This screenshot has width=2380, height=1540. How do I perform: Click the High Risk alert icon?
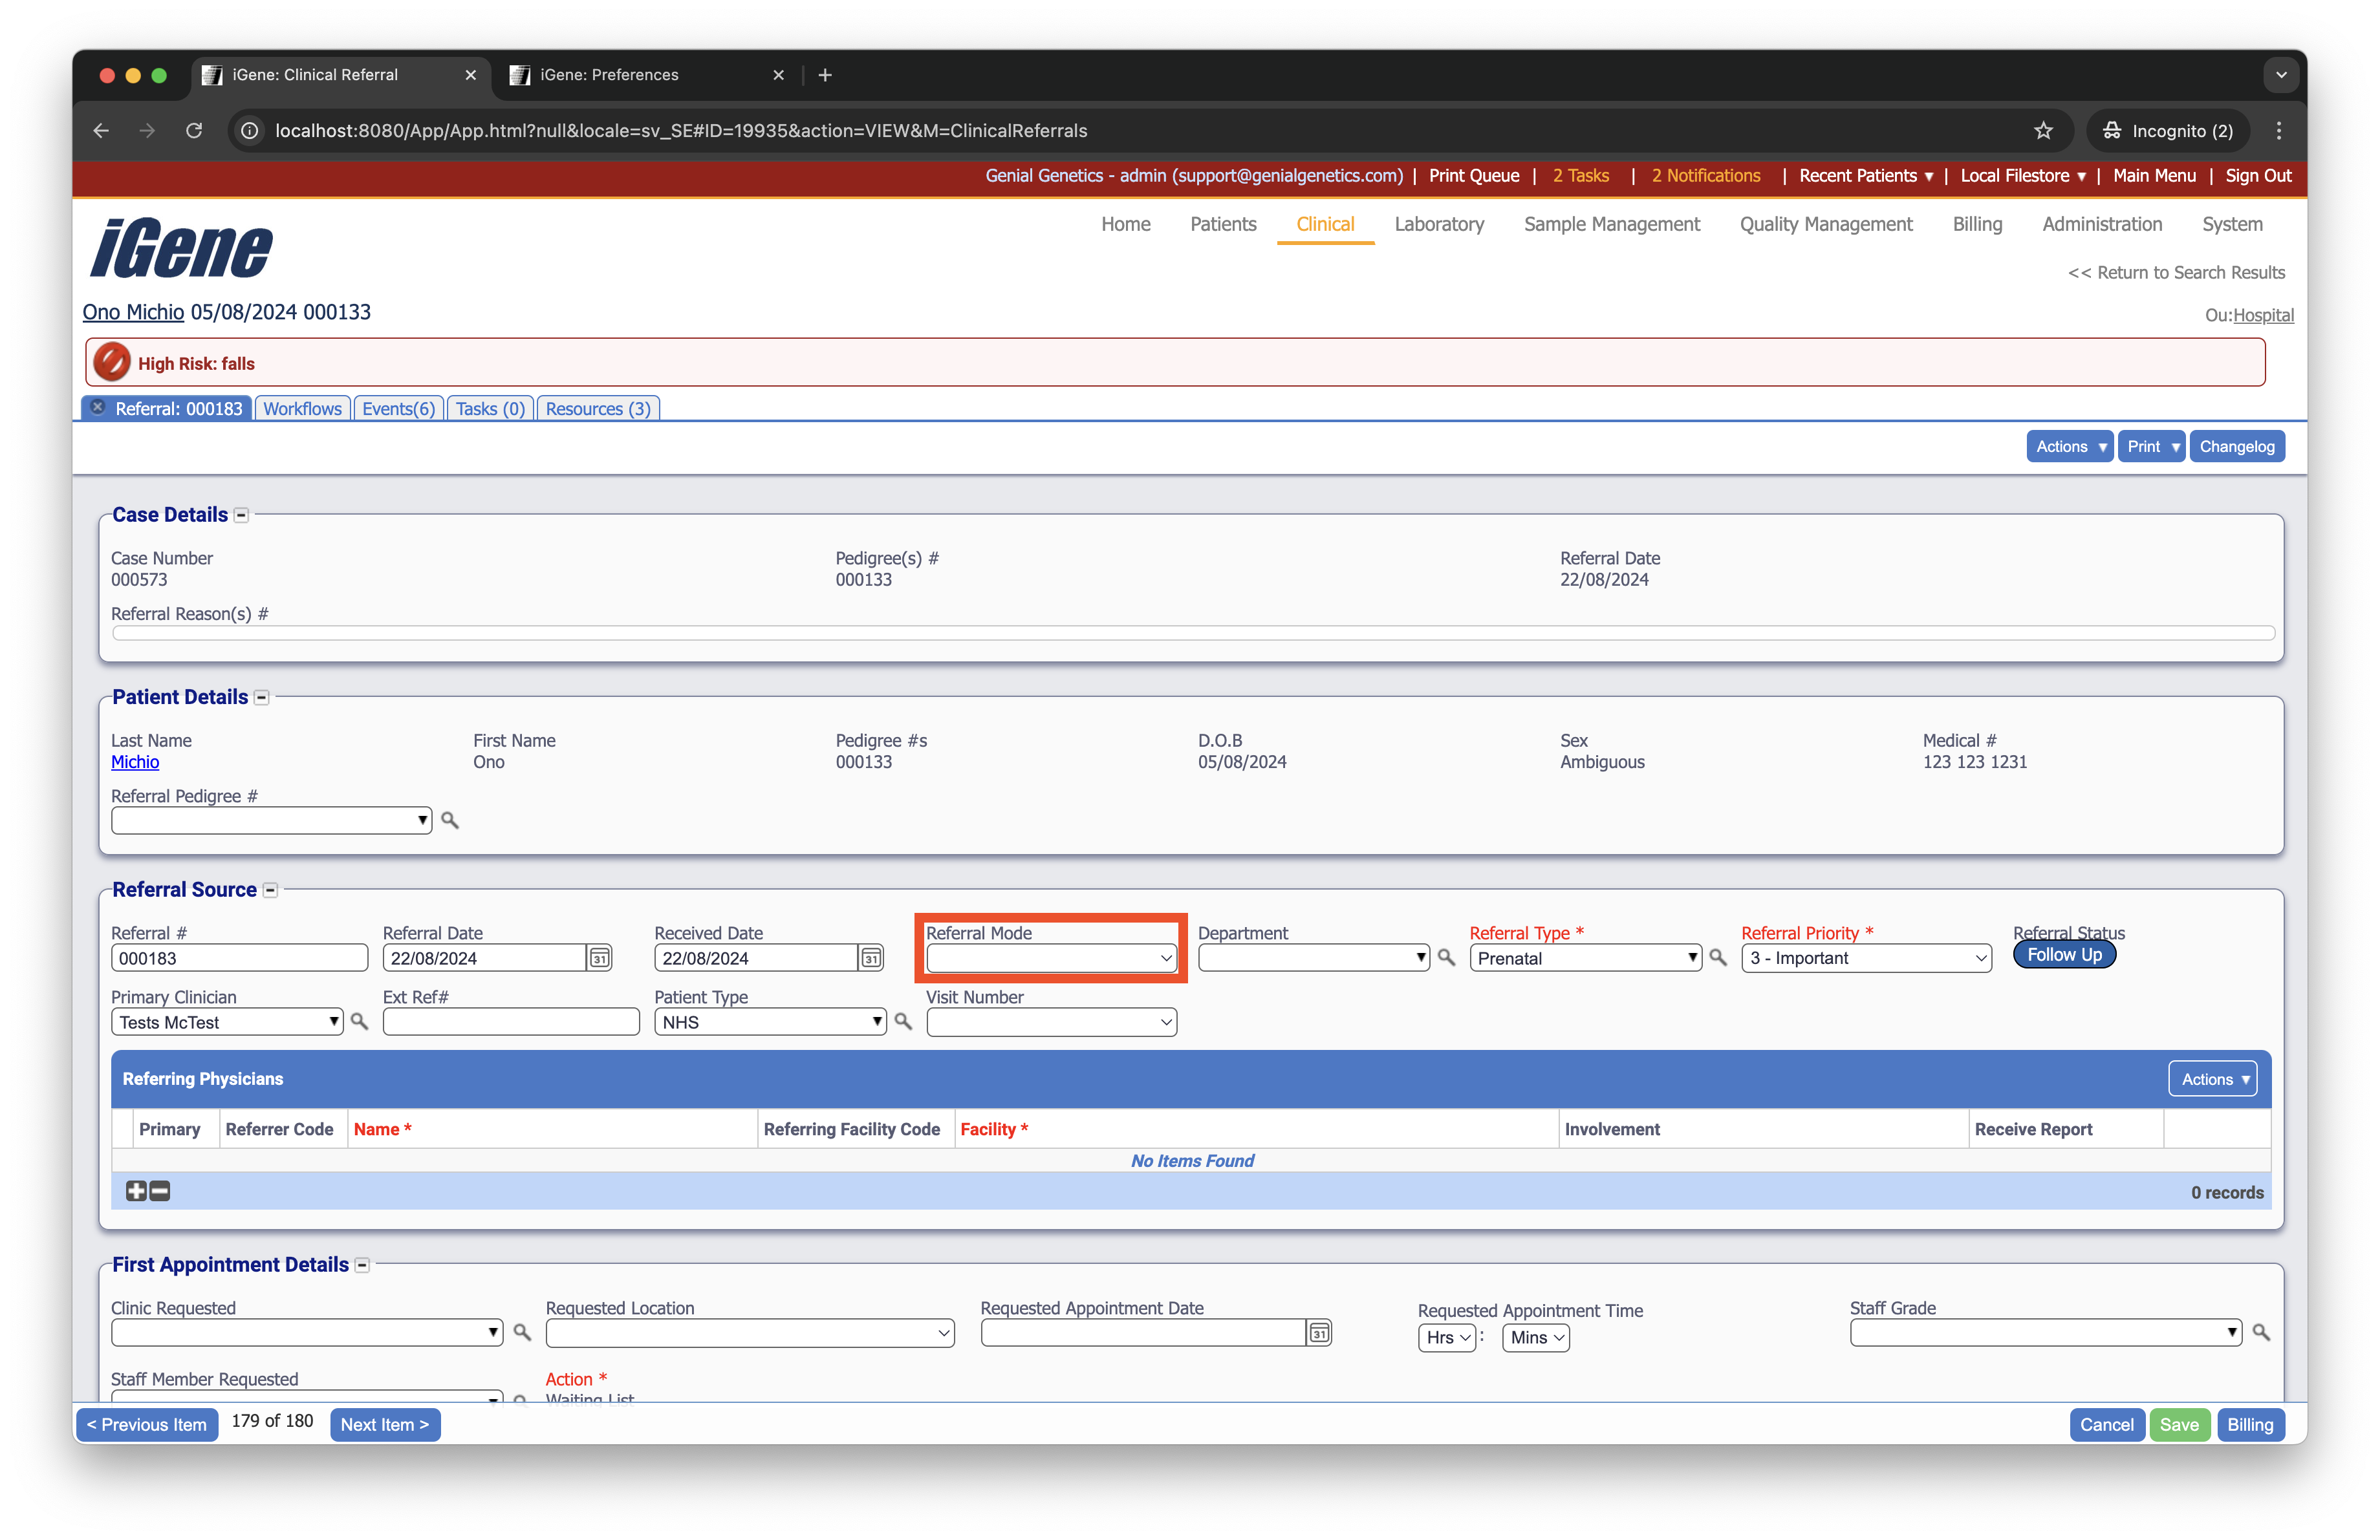click(x=112, y=363)
